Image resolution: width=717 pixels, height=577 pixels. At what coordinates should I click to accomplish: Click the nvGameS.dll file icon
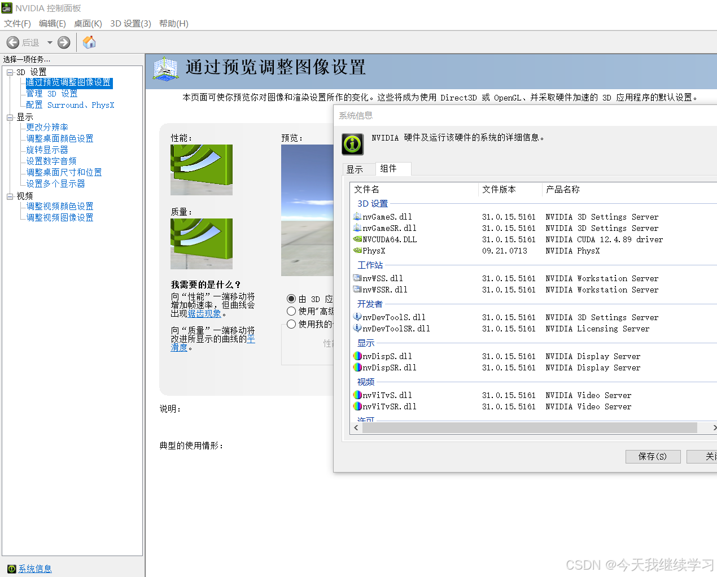coord(357,216)
